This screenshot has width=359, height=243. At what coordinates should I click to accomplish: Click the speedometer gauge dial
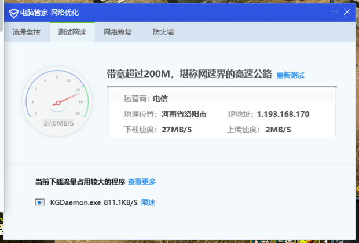point(57,101)
